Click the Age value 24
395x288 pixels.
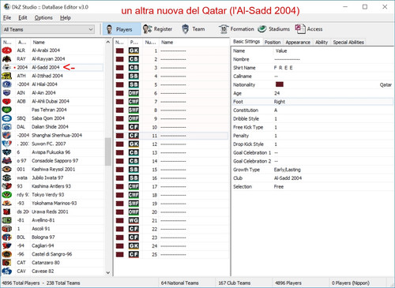pos(276,93)
